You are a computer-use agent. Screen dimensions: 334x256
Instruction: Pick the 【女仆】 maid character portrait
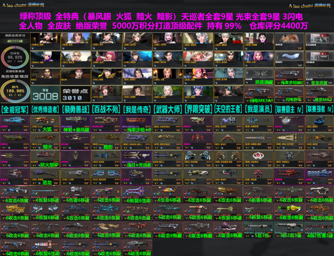point(106,91)
